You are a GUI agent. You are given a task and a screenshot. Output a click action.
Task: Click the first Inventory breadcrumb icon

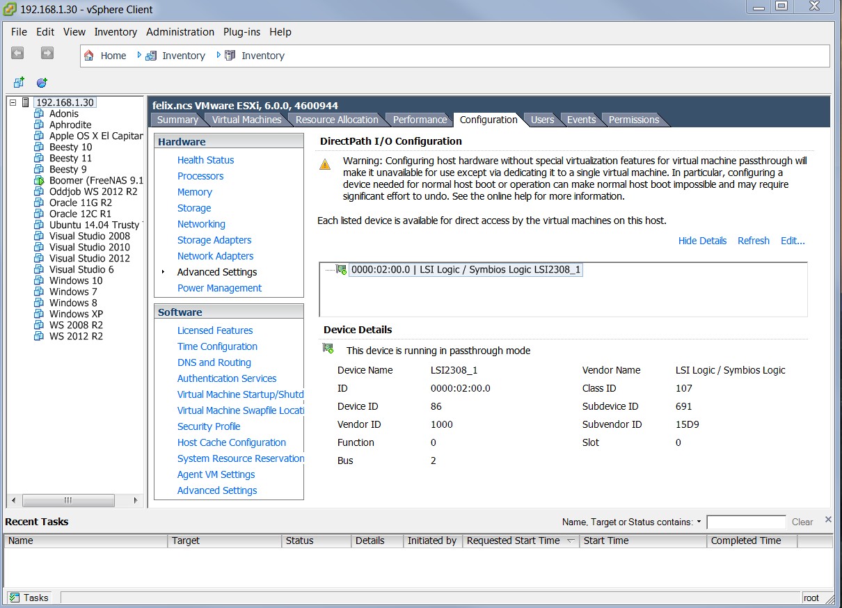(151, 56)
